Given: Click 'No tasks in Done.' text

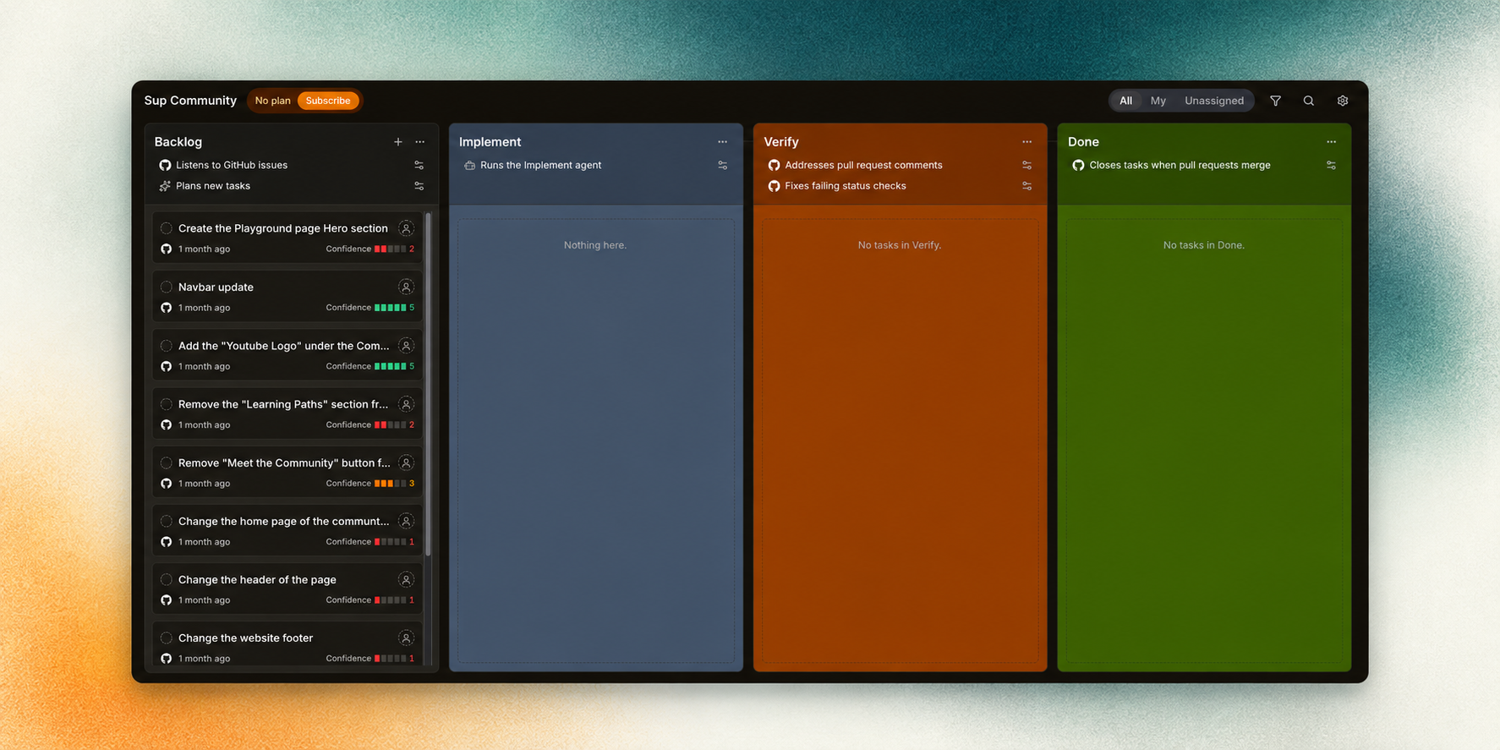Looking at the screenshot, I should click(1204, 245).
